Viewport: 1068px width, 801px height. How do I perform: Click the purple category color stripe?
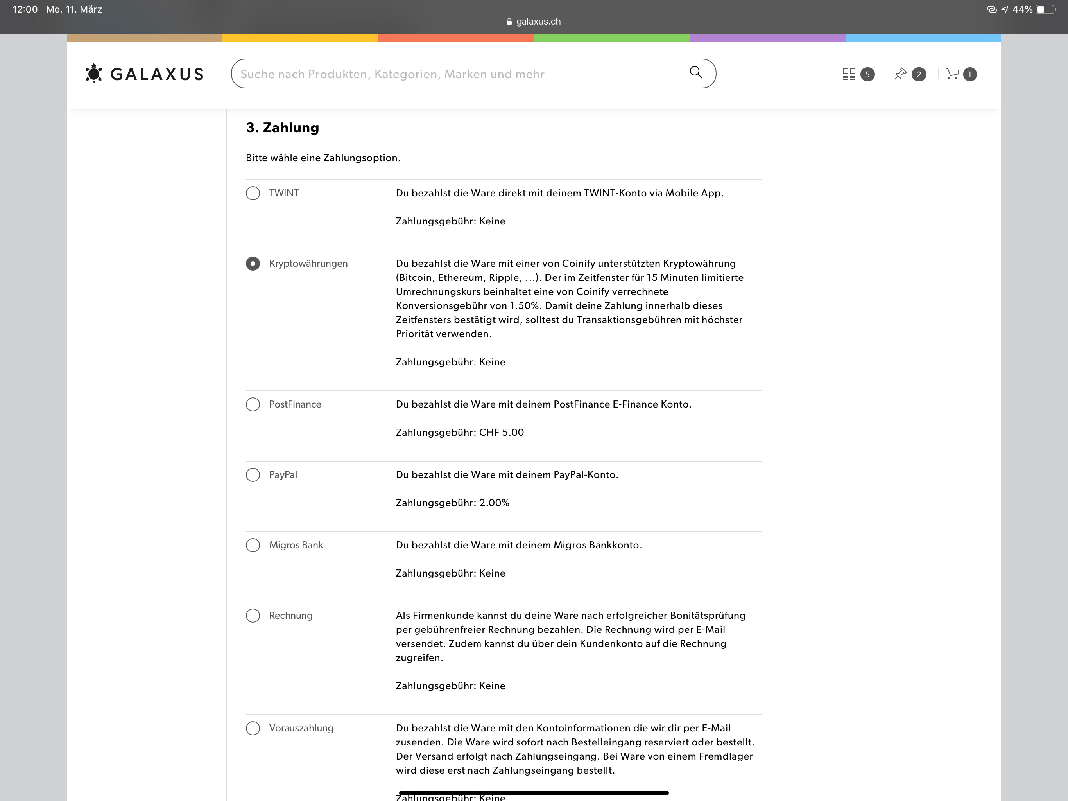point(767,38)
